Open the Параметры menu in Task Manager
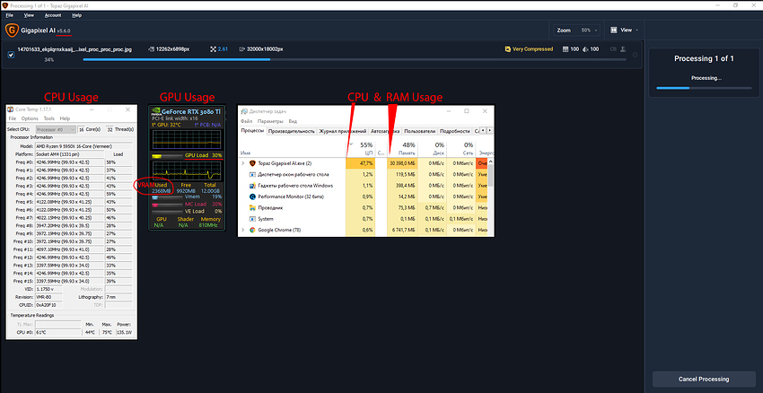Viewport: 763px width, 393px height. coord(270,121)
